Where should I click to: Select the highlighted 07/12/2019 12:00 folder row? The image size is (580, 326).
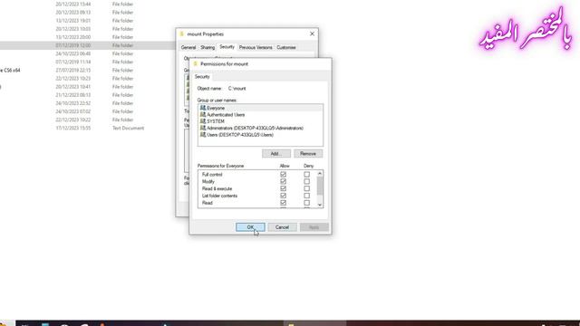tap(87, 45)
